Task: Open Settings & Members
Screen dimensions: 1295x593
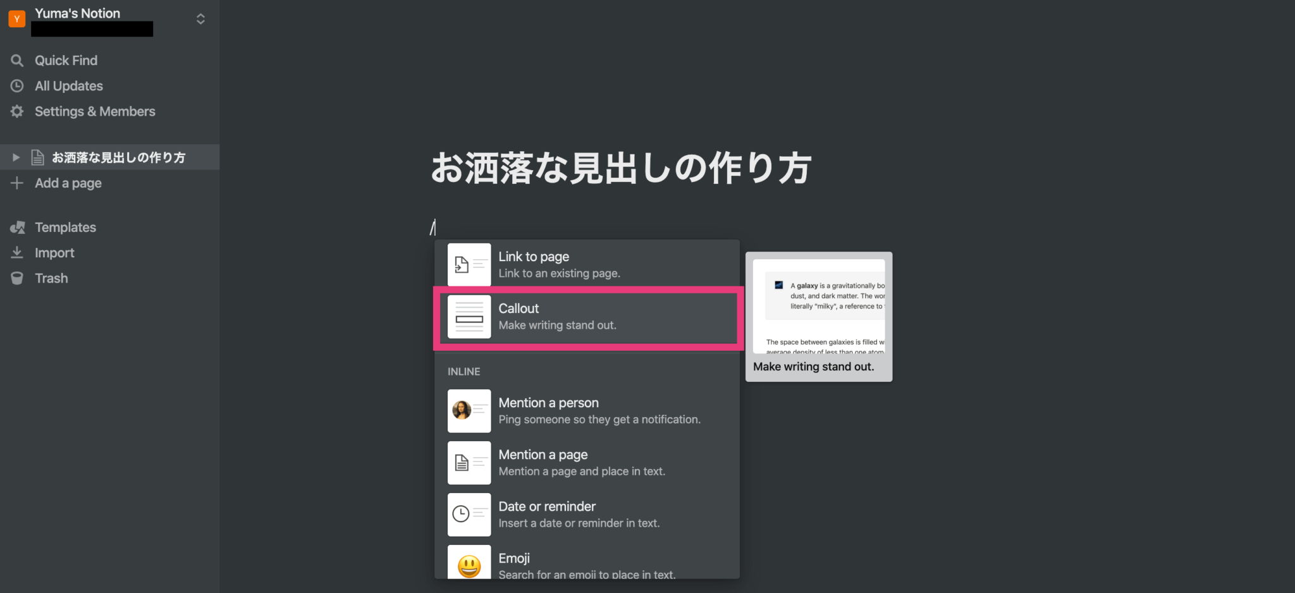Action: coord(95,111)
